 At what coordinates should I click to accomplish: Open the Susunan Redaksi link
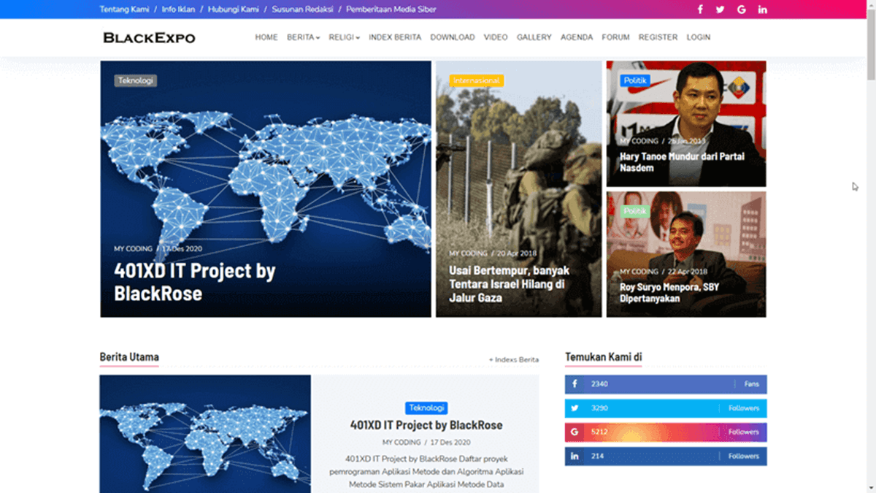(302, 9)
